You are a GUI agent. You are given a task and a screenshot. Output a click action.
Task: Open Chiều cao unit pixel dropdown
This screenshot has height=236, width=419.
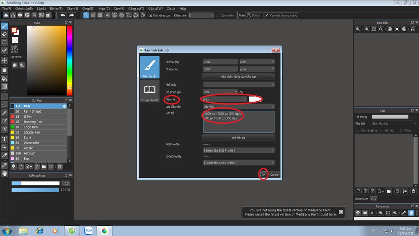tap(257, 69)
